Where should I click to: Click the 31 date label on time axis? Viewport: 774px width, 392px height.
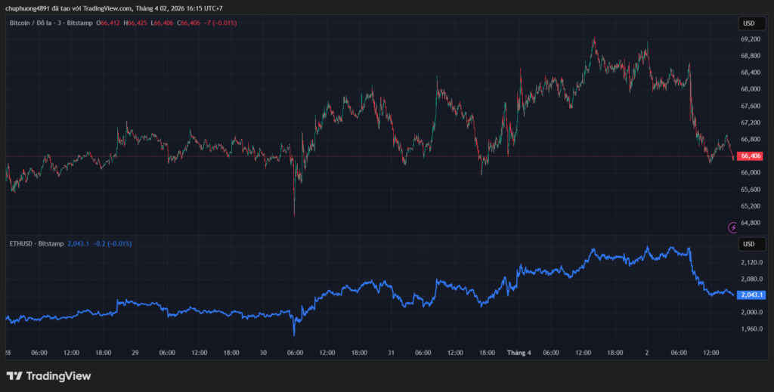point(391,352)
